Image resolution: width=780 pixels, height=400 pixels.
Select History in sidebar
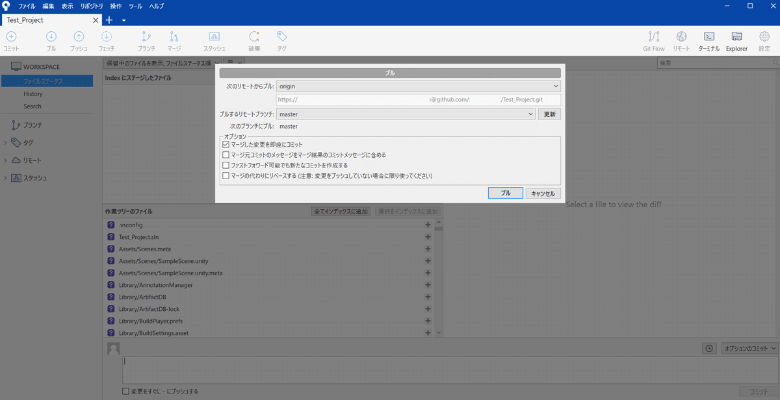(33, 94)
